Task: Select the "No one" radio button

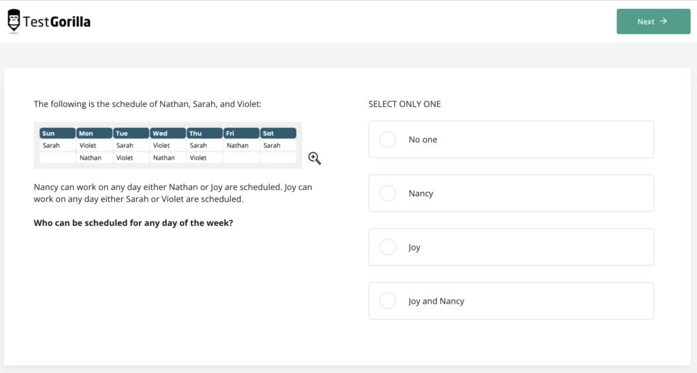Action: [x=387, y=140]
